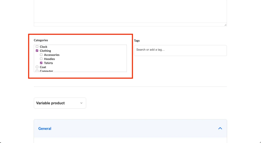
Task: Uncheck the Tshirts subcategory checkbox
Action: click(x=41, y=63)
